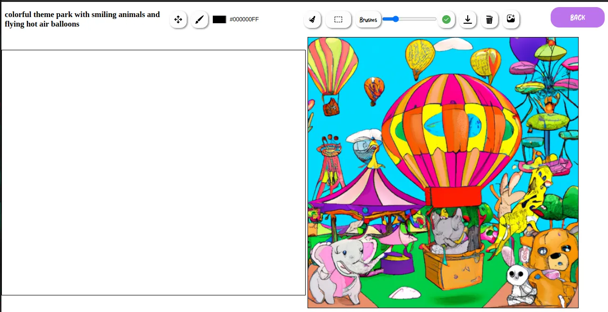Open the Brushes dropdown

(368, 19)
